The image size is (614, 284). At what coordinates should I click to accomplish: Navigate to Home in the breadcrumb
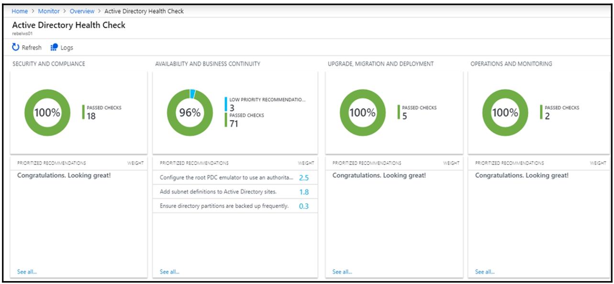pyautogui.click(x=20, y=11)
